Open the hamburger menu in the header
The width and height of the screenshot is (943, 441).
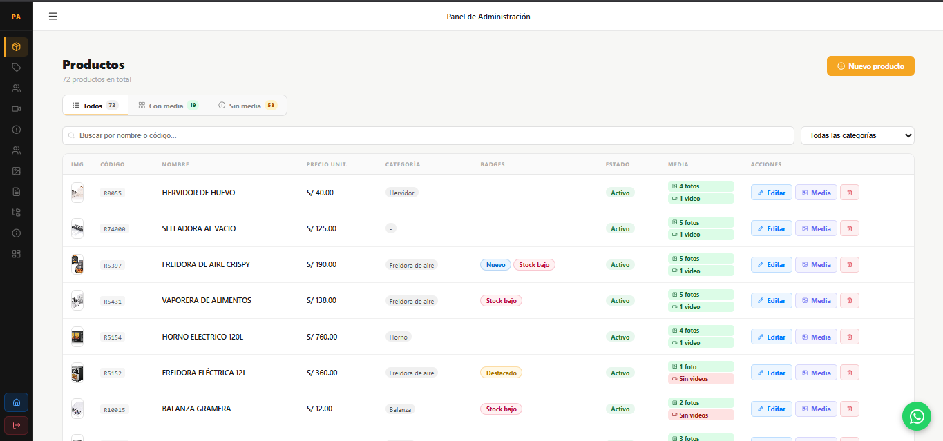tap(53, 17)
